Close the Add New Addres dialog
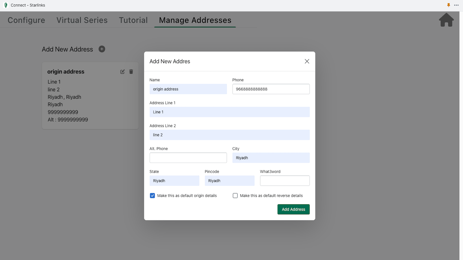This screenshot has width=463, height=260. point(307,61)
